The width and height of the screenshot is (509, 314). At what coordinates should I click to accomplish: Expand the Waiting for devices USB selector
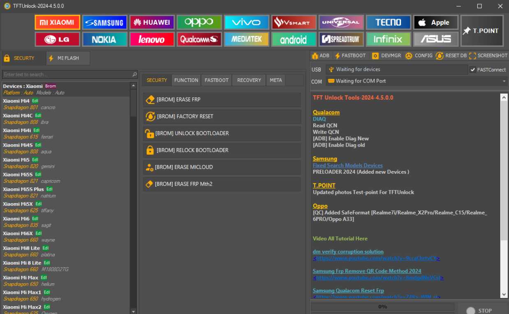tap(395, 69)
